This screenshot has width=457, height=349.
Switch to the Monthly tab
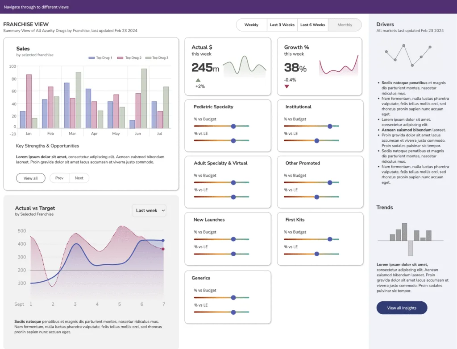pyautogui.click(x=345, y=25)
